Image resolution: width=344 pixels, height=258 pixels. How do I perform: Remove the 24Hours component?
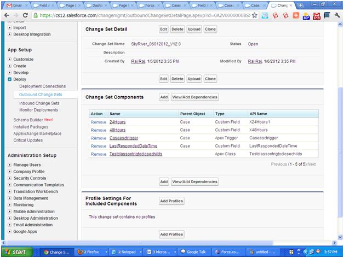[x=98, y=122]
